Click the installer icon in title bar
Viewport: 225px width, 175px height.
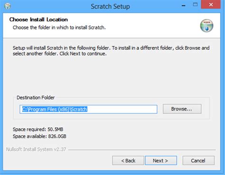pos(8,6)
